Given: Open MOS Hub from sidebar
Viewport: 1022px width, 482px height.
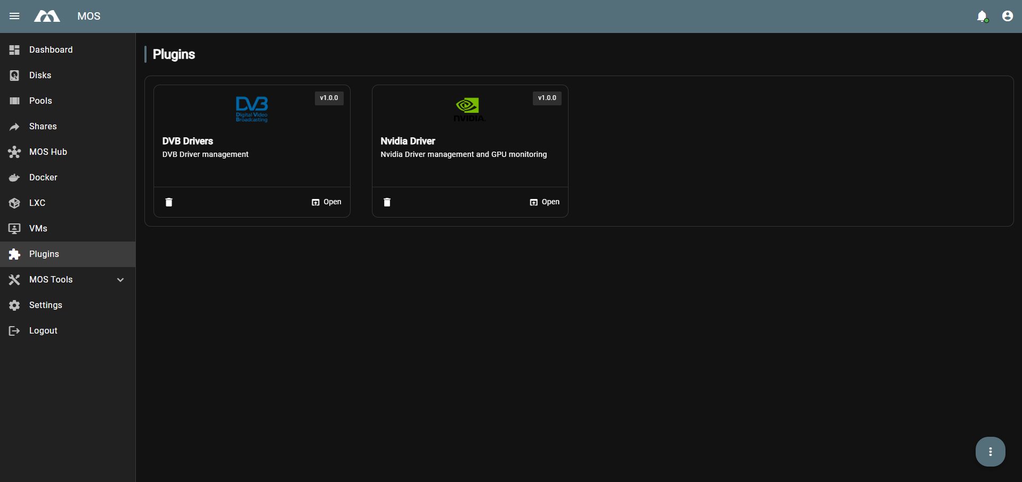Looking at the screenshot, I should click(68, 152).
